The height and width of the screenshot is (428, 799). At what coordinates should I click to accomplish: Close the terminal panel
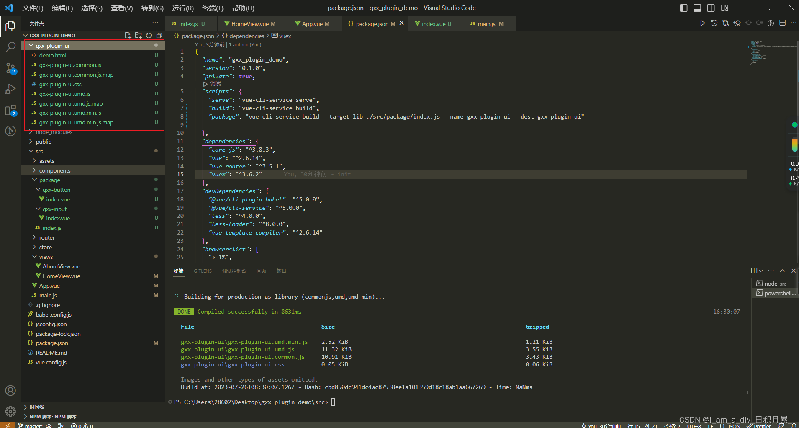(793, 271)
